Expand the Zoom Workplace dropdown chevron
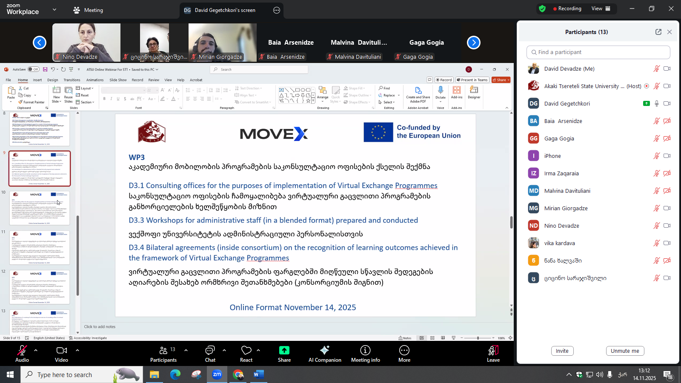This screenshot has height=383, width=681. point(54,9)
